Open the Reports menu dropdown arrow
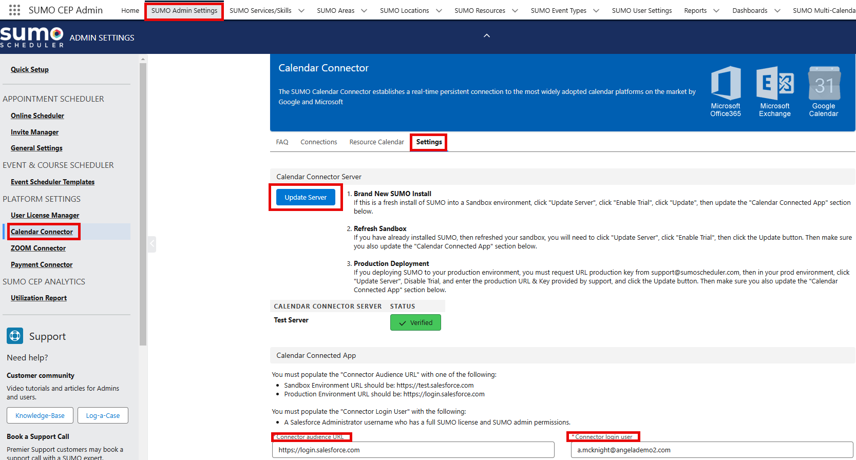The image size is (856, 460). 716,11
